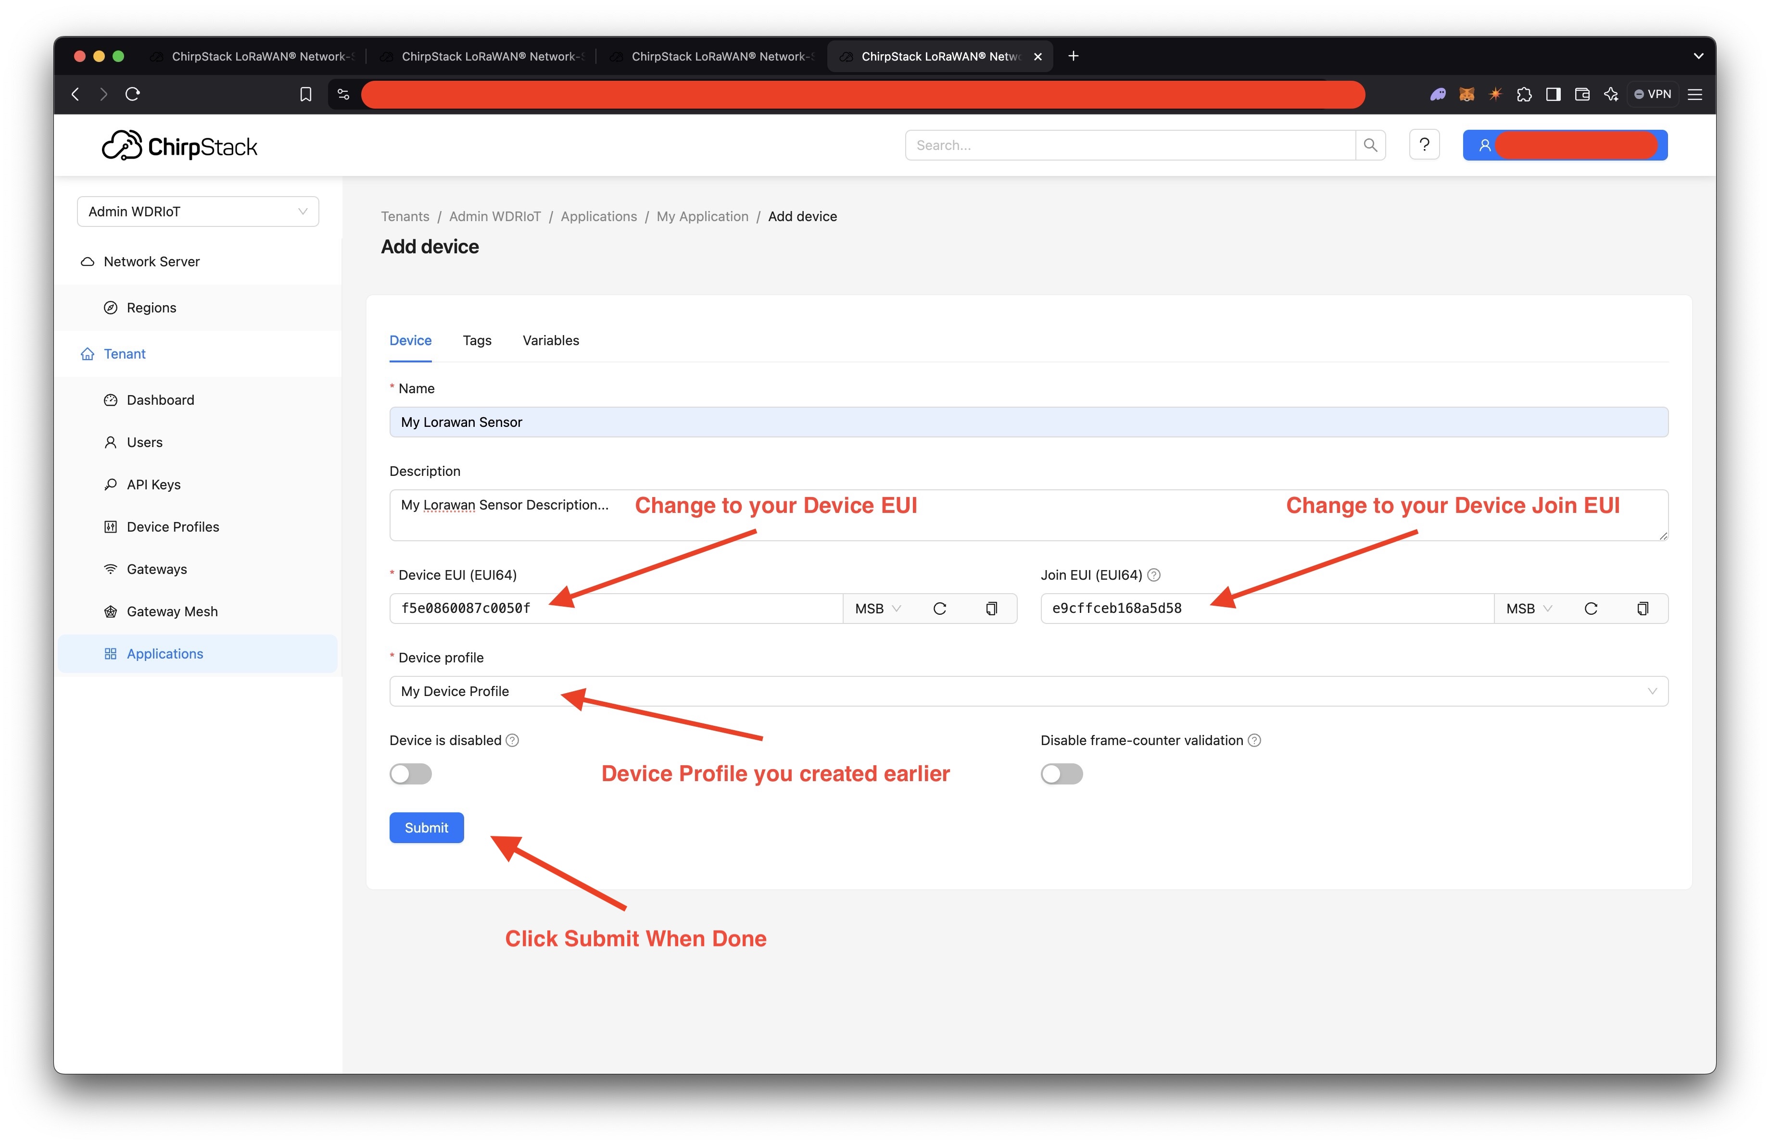Open the Device EUI MSB byte-order dropdown

(x=878, y=609)
